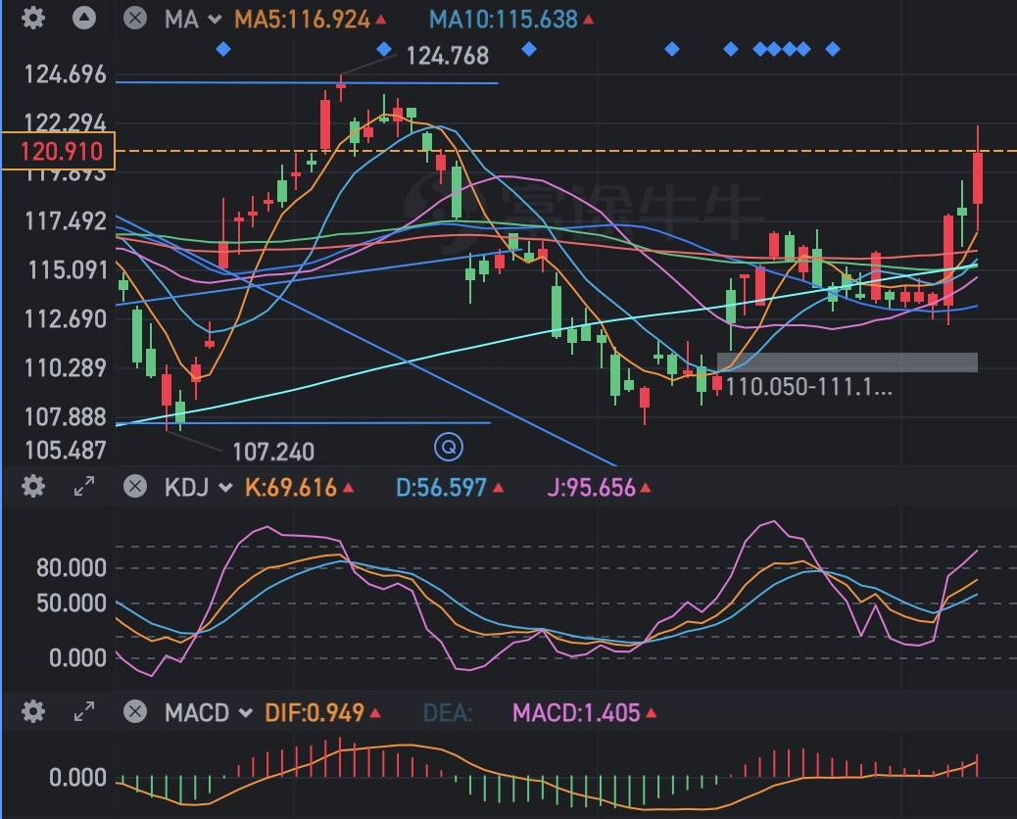Toggle the MA10 line label
Screen dimensions: 1017x819
click(x=504, y=20)
